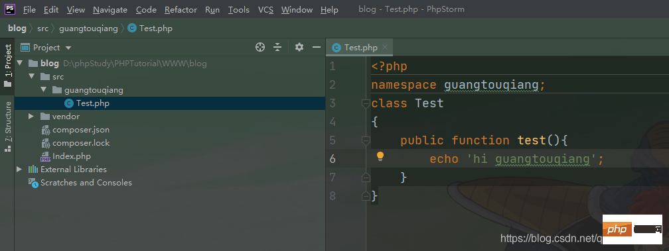
Task: Fold class Test at line 3
Action: tap(366, 103)
